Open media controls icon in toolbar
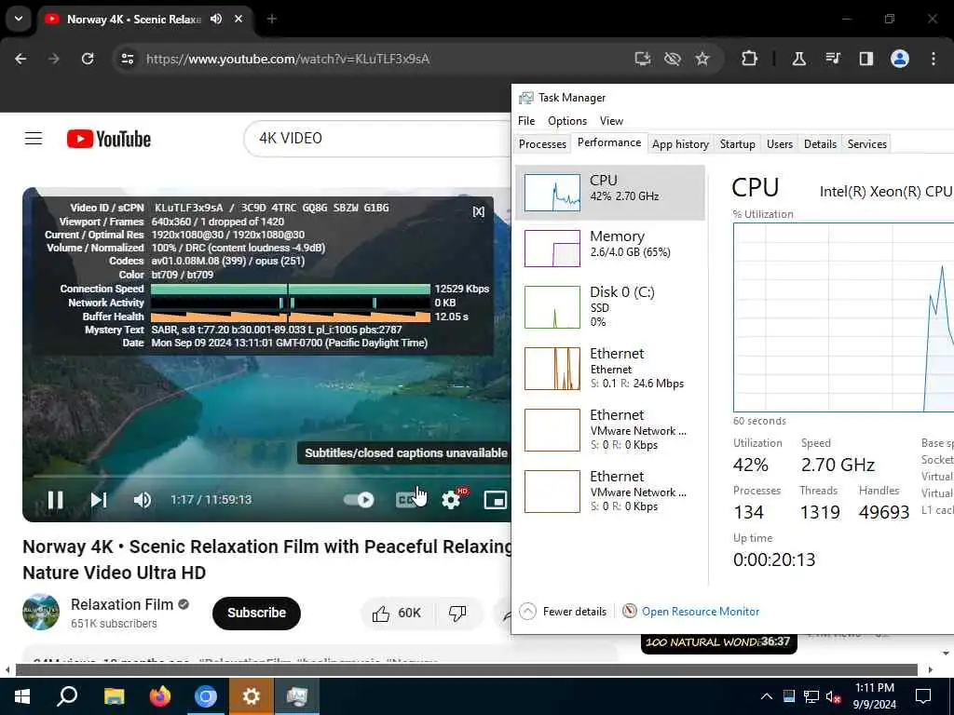 (832, 59)
